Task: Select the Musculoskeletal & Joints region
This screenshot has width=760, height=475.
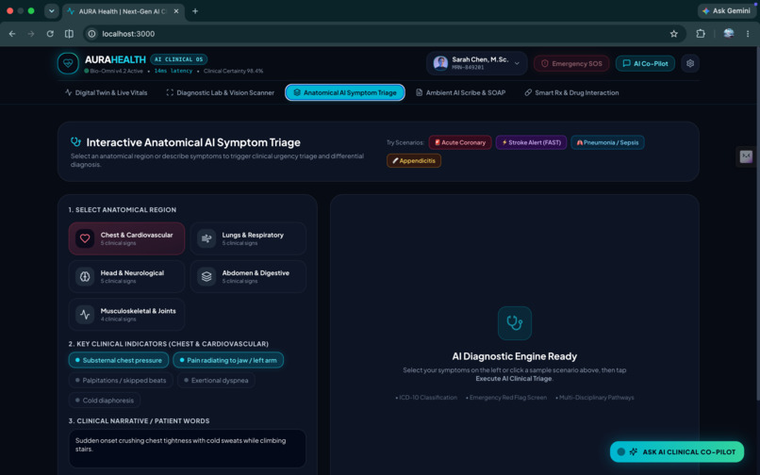Action: click(126, 314)
